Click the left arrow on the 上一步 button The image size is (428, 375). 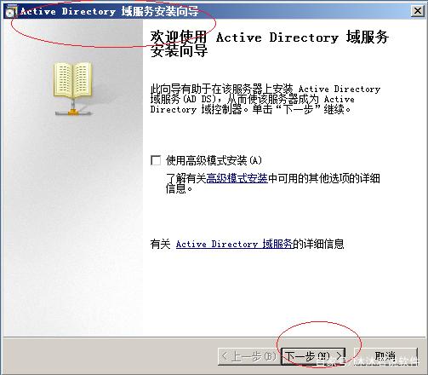[225, 356]
